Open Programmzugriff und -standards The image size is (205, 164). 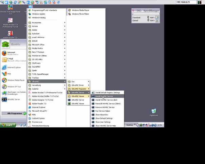click(x=47, y=10)
